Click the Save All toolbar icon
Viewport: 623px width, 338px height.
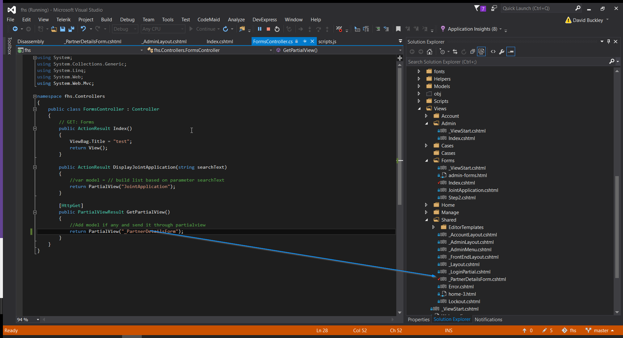click(x=71, y=29)
